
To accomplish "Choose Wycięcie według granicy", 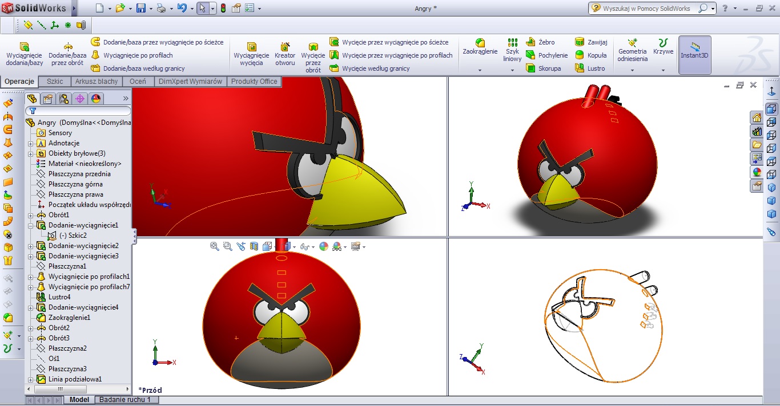I will coord(369,68).
